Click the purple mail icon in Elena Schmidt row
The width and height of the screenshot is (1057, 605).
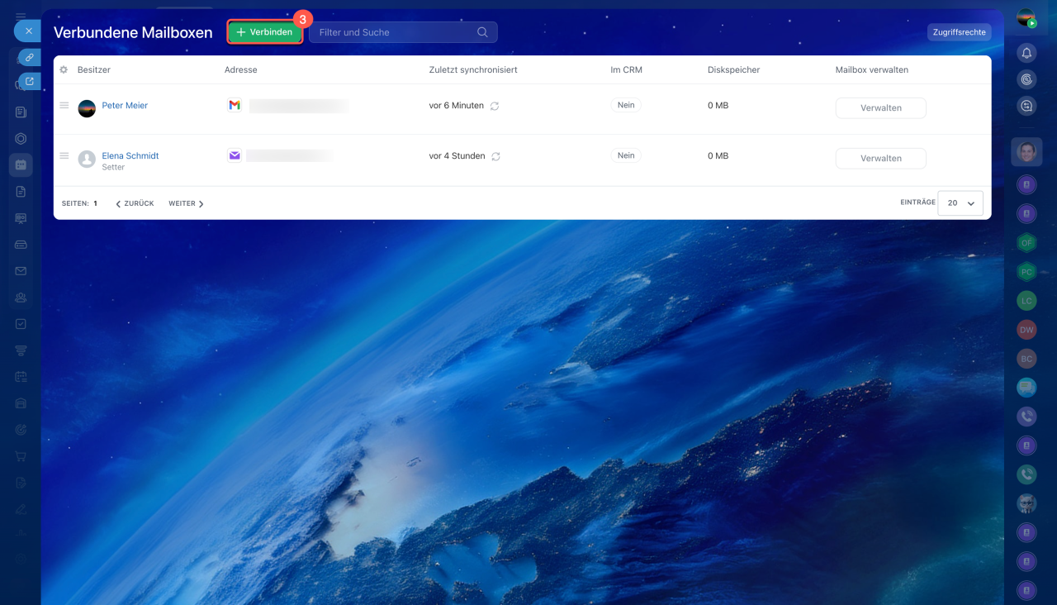(x=235, y=155)
